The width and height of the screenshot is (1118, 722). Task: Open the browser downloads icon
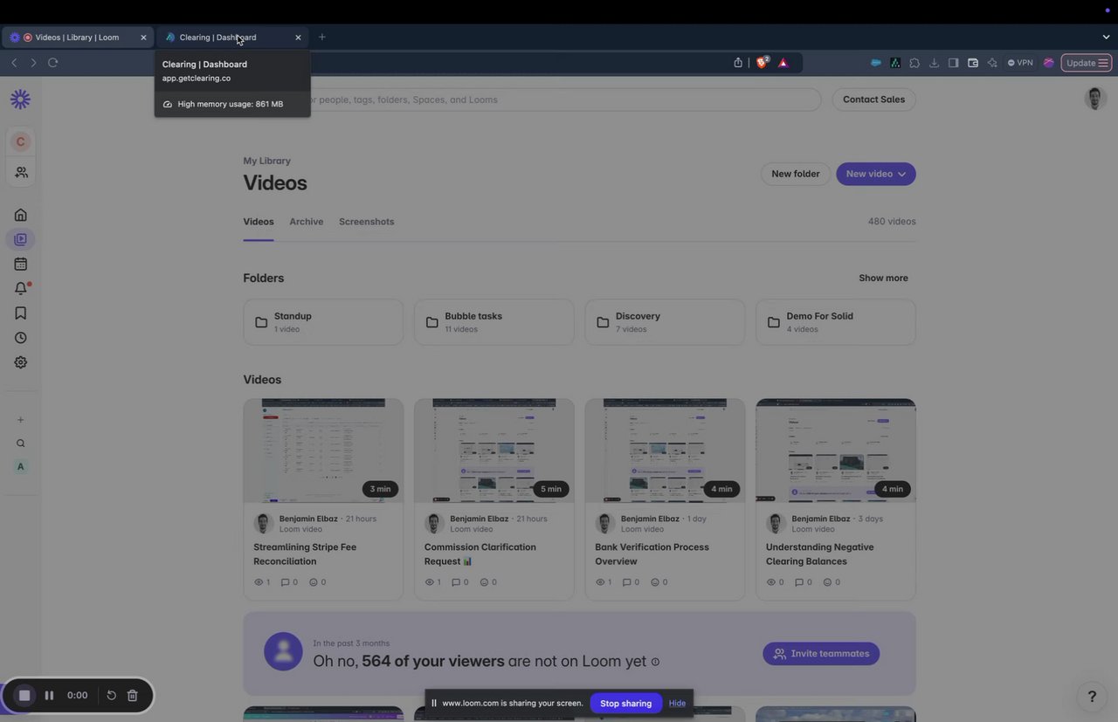(x=934, y=63)
